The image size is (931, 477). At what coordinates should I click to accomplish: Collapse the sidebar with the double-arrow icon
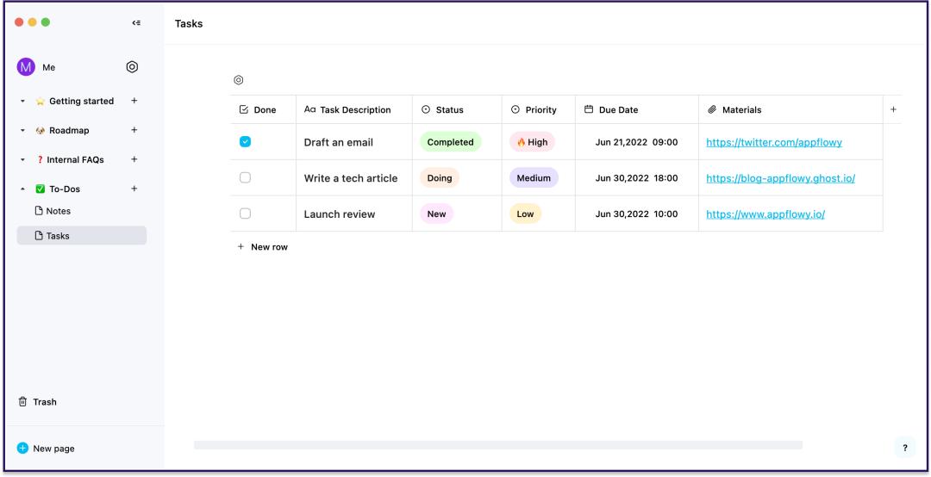click(136, 22)
